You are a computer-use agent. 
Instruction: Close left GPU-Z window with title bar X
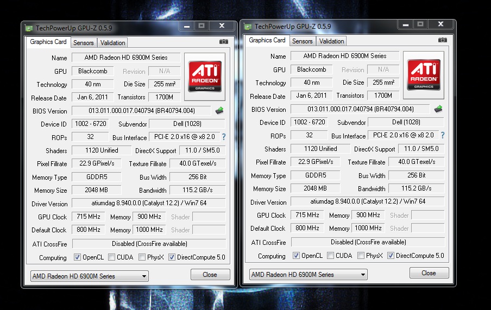222,26
